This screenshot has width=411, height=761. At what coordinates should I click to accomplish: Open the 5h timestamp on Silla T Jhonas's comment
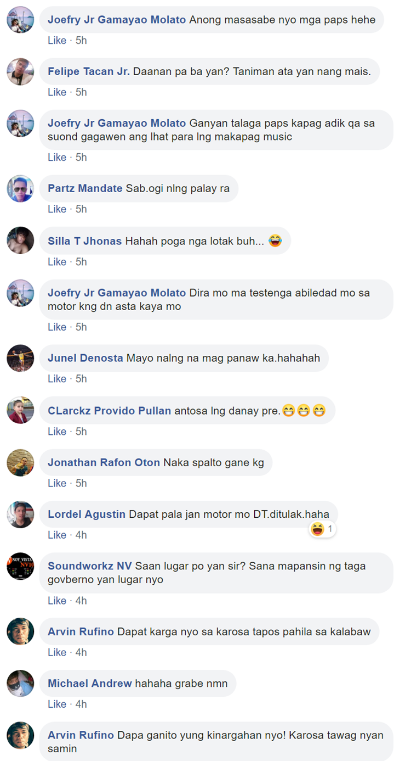81,262
